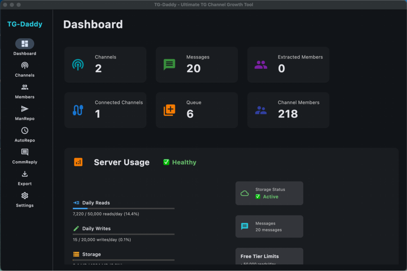This screenshot has height=271, width=407.
Task: Click the Free Tier Limits panel
Action: pos(269,257)
